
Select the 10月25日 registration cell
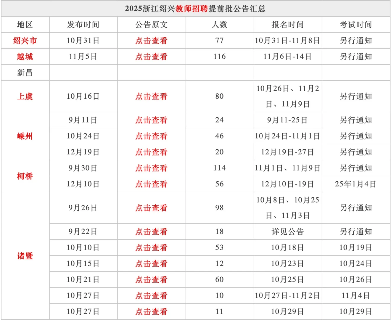coord(288,279)
